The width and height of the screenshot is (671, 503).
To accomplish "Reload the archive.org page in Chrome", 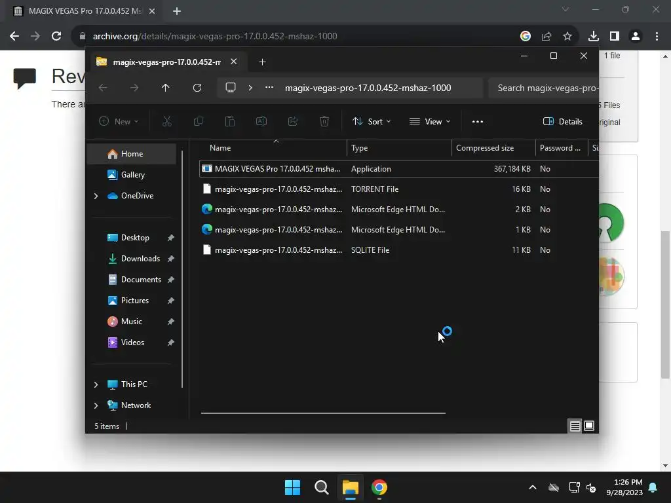I will tap(56, 36).
